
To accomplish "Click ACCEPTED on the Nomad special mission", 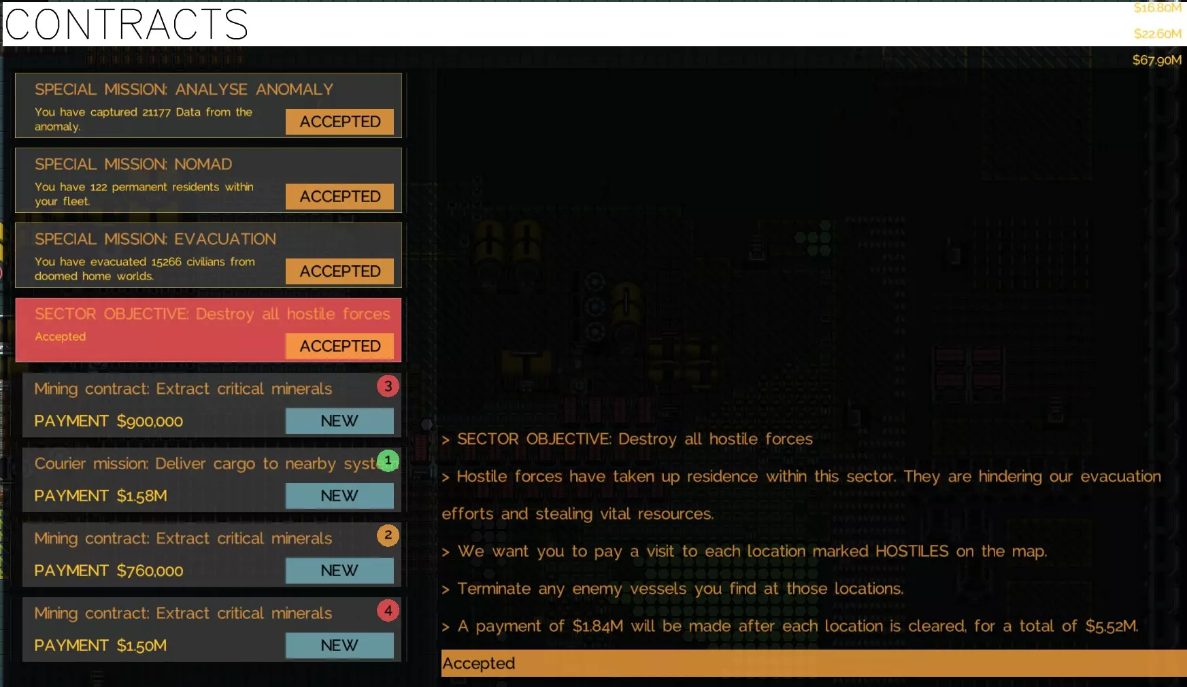I will point(339,197).
